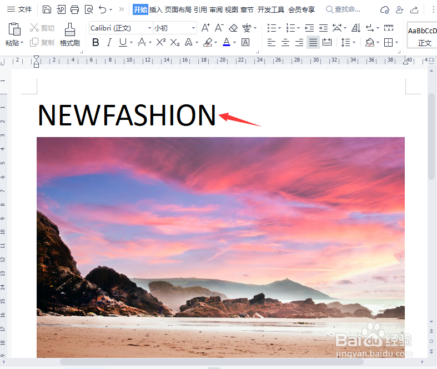Open the 文件 menu
The width and height of the screenshot is (437, 369).
[x=19, y=9]
